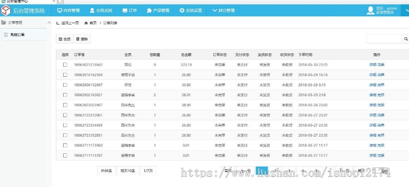This screenshot has width=409, height=187.
Task: Go to page 2 in pagination
Action: click(275, 171)
